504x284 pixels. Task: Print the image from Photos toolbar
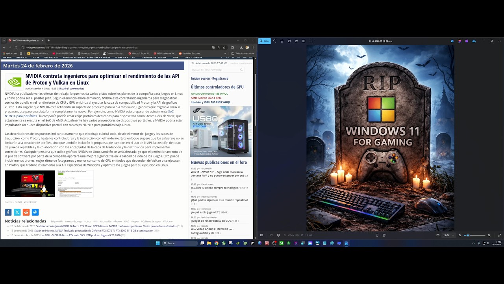(x=289, y=41)
